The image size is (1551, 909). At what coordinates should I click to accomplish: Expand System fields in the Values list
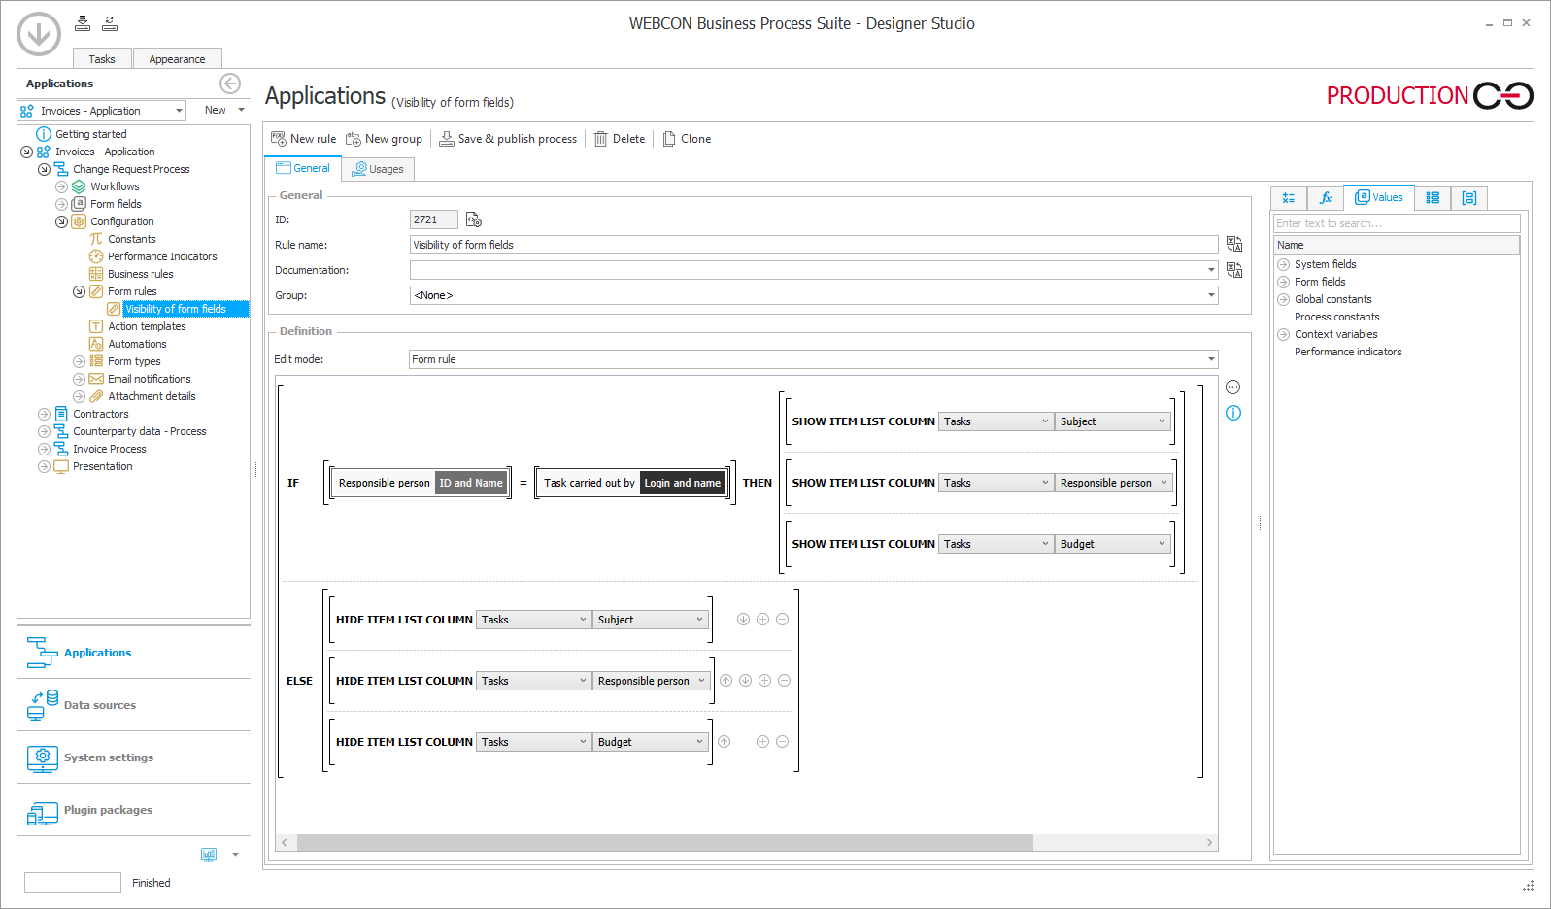pos(1283,264)
